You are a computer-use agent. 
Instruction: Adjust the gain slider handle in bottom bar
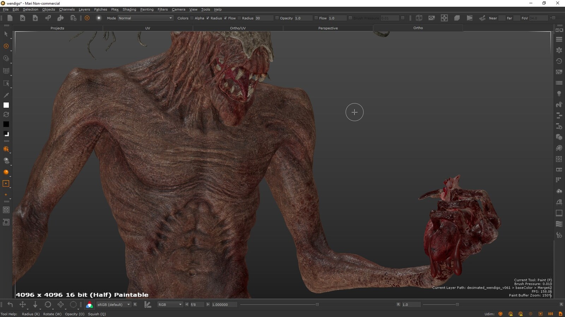point(317,305)
